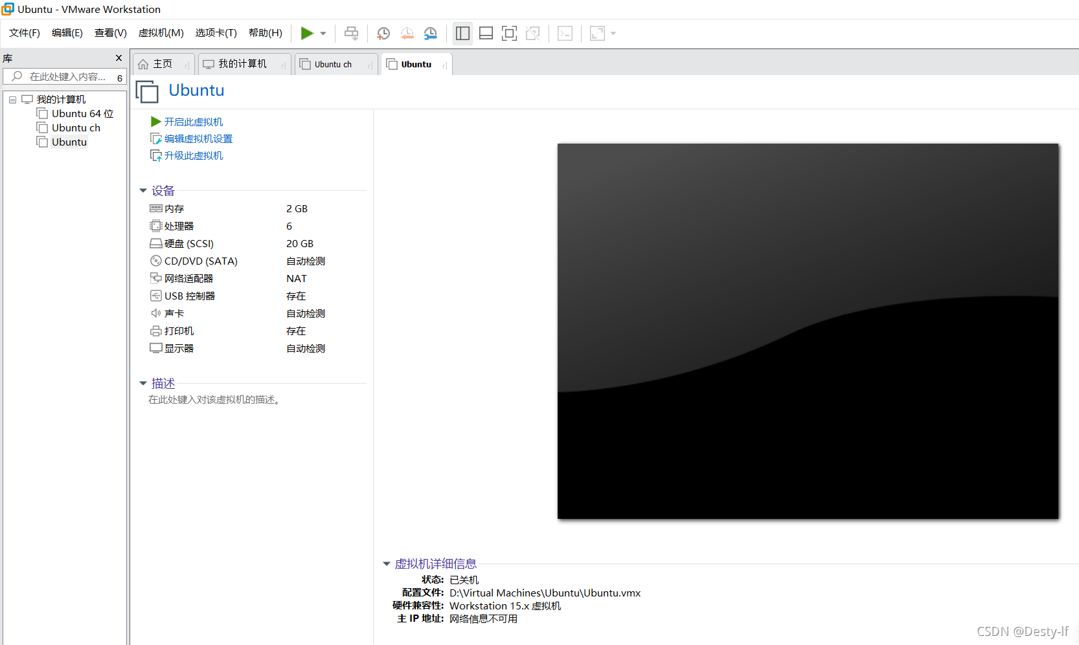Click the VMware Workstation title bar icon
This screenshot has width=1079, height=645.
click(x=8, y=9)
